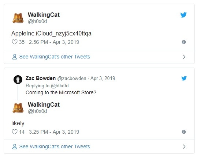
Task: Click the Zac Bowden display name
Action: click(41, 78)
